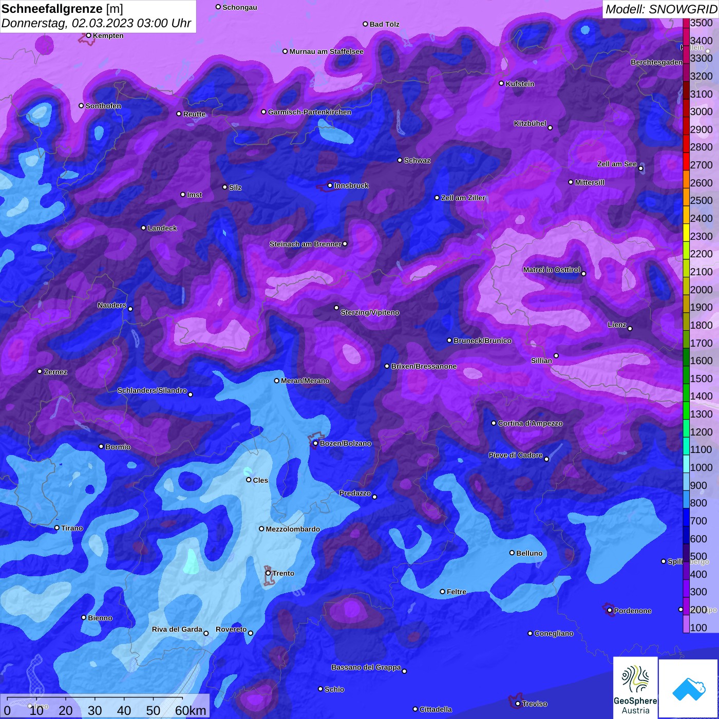This screenshot has width=719, height=719.
Task: Click the Schongau label
Action: [240, 7]
